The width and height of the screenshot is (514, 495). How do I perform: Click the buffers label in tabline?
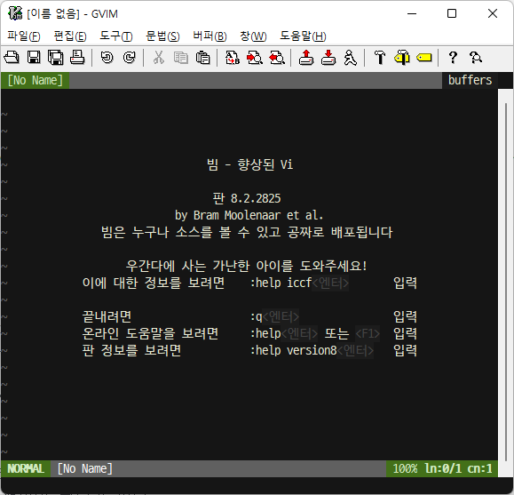point(470,80)
